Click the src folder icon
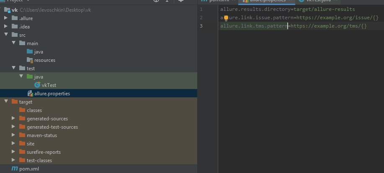 (15, 35)
